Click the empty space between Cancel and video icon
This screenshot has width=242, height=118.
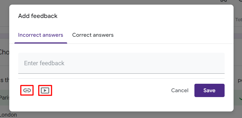click(109, 90)
